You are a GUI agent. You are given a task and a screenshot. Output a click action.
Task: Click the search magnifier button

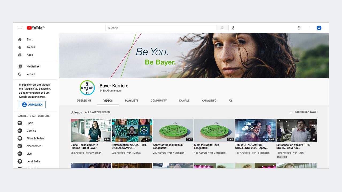tap(222, 28)
